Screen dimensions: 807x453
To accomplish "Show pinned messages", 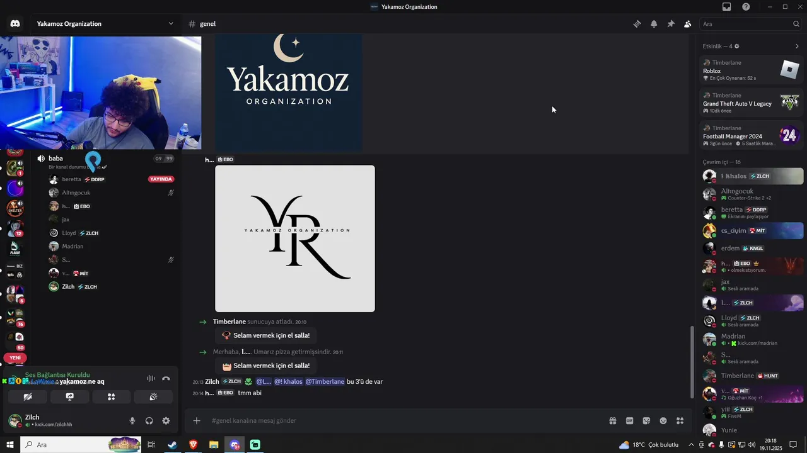I will coord(671,24).
